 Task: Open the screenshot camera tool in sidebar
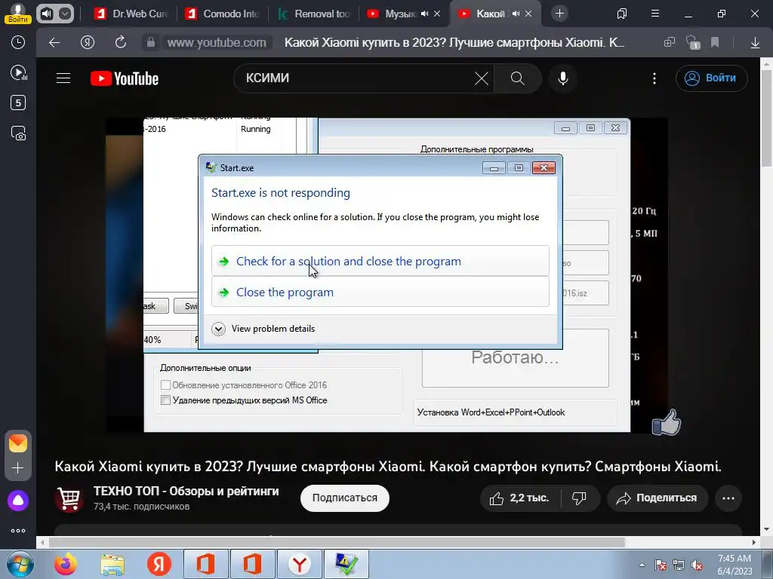[x=18, y=133]
